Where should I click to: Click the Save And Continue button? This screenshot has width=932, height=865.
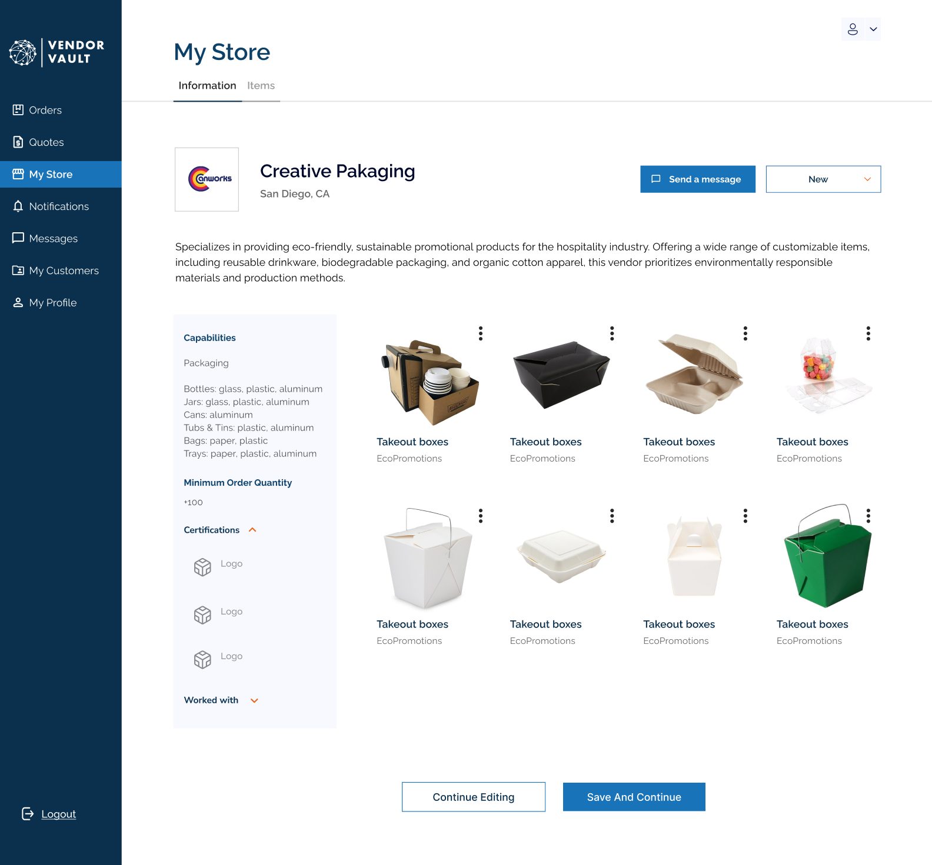pos(634,797)
